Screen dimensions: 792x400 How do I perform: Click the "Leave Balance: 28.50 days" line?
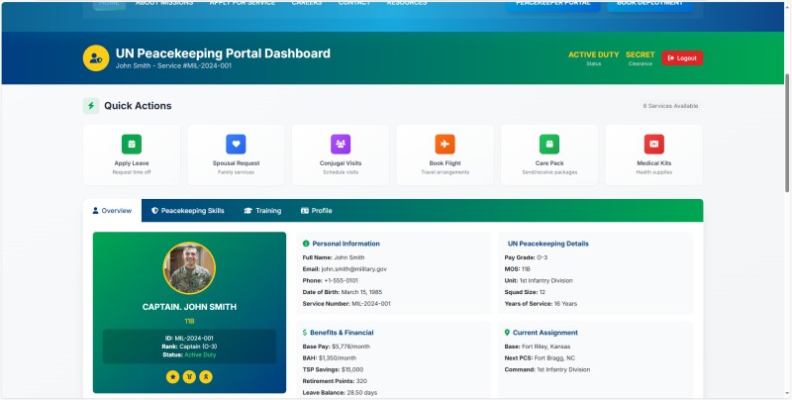click(x=340, y=393)
